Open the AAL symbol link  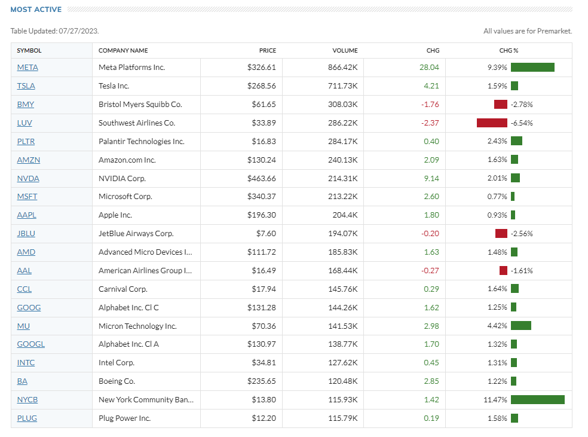click(24, 270)
